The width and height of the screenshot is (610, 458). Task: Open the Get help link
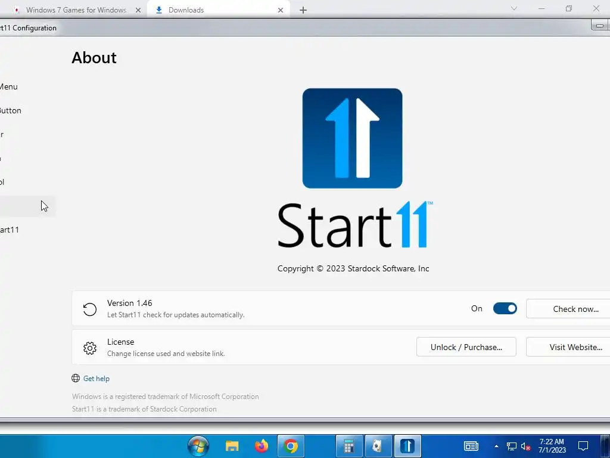tap(96, 379)
